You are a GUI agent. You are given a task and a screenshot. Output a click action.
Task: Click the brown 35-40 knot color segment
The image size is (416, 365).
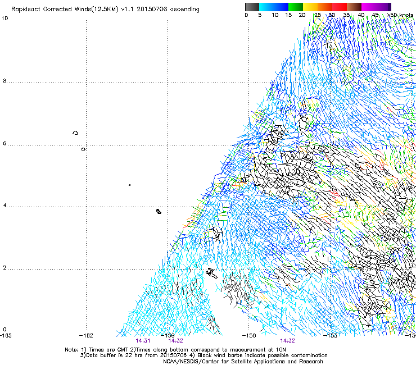point(354,7)
